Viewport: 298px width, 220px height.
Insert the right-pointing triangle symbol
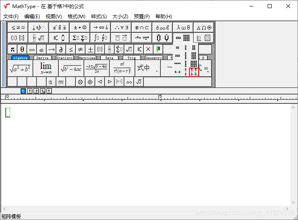tap(110, 82)
